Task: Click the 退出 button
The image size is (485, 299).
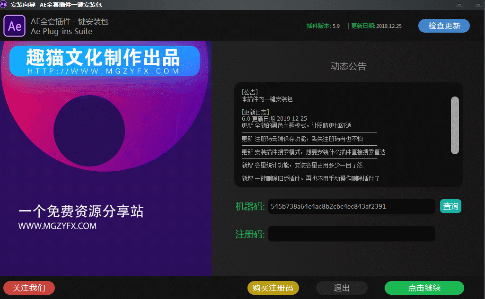Action: (x=342, y=288)
